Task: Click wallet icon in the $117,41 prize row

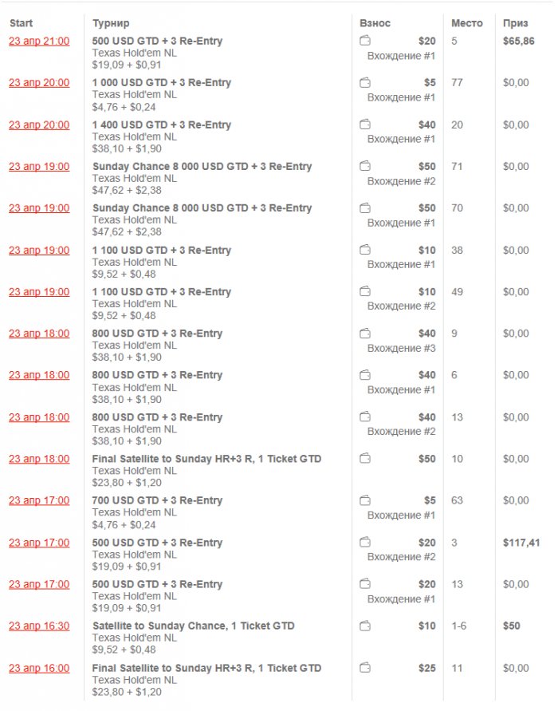Action: click(365, 543)
